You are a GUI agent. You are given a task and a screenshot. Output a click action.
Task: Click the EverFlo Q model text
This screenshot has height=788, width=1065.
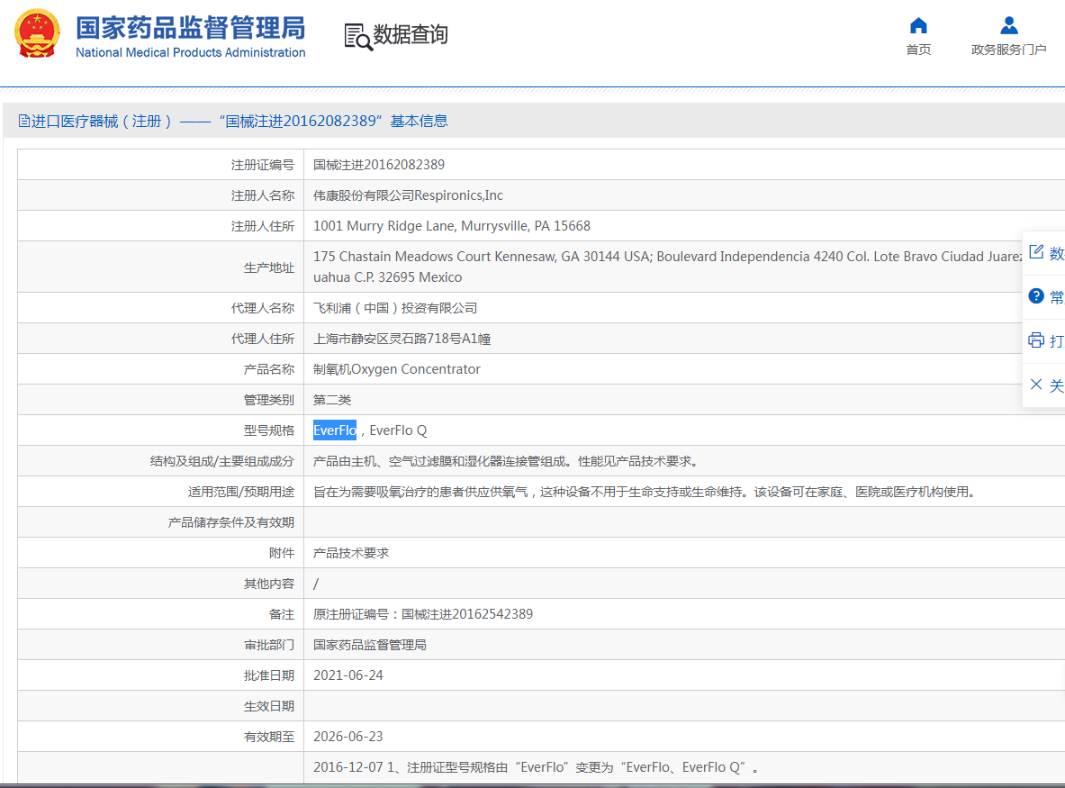click(398, 430)
